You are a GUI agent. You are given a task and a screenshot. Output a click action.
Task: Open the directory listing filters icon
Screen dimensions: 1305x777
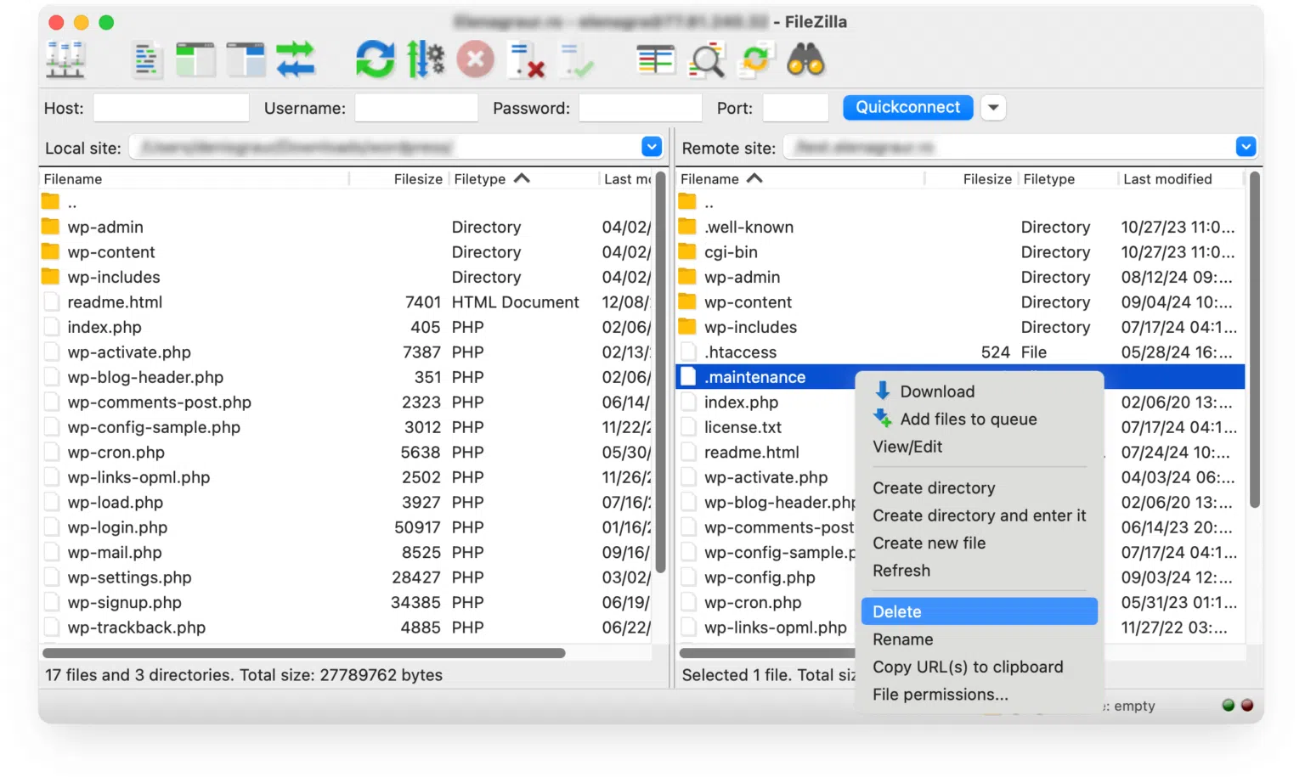point(655,60)
